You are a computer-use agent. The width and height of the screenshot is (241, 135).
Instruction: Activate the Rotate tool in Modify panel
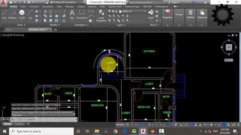point(51,12)
